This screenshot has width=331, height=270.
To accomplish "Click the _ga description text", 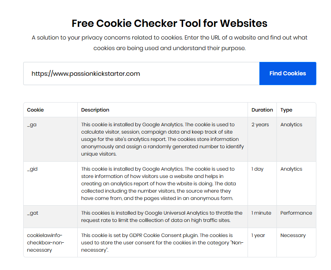I will tap(162, 139).
